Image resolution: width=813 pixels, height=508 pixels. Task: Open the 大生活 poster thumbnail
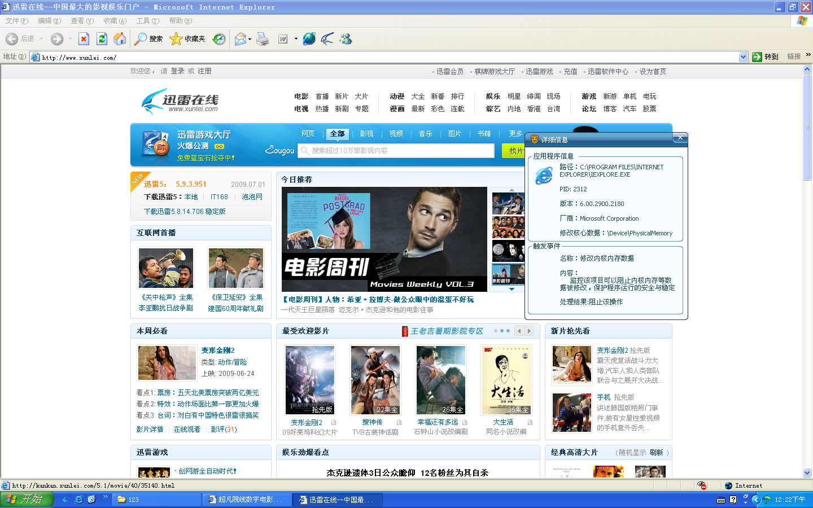[506, 380]
